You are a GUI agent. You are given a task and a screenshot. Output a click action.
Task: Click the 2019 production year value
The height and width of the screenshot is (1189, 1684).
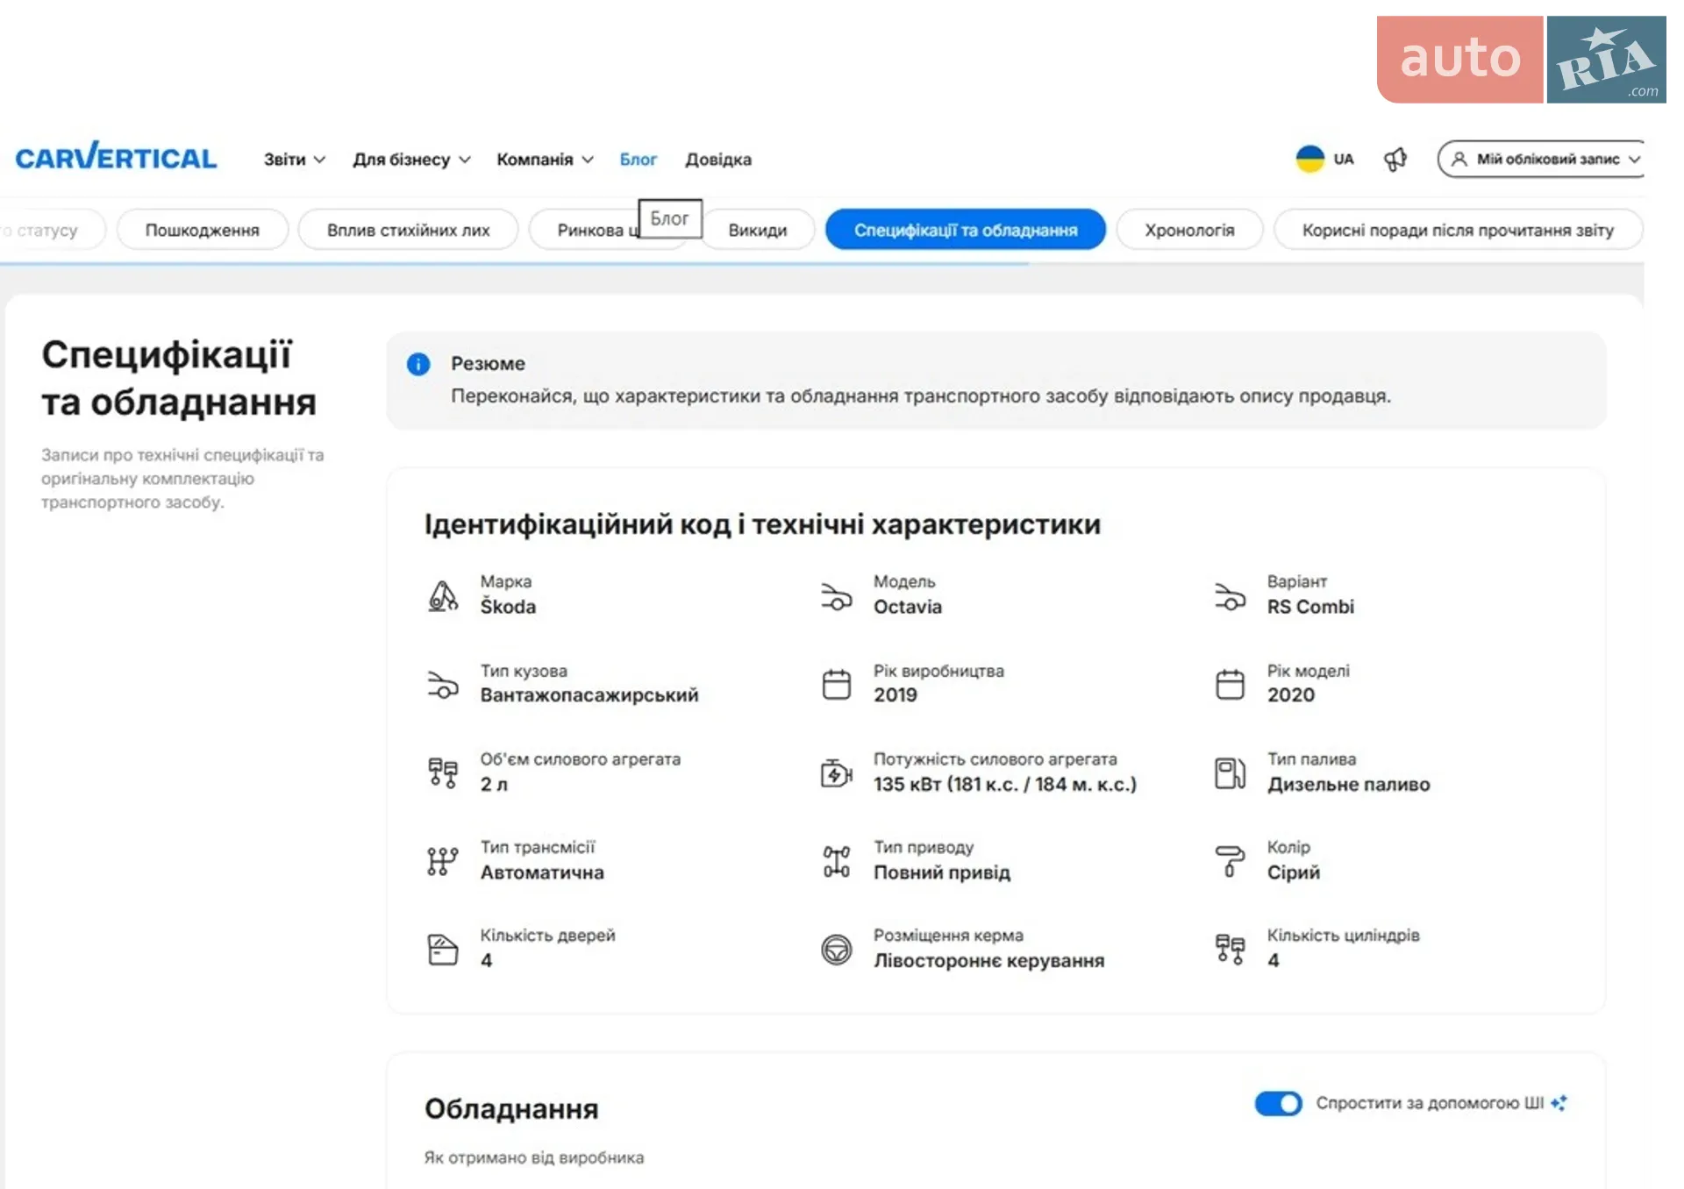[x=896, y=695]
